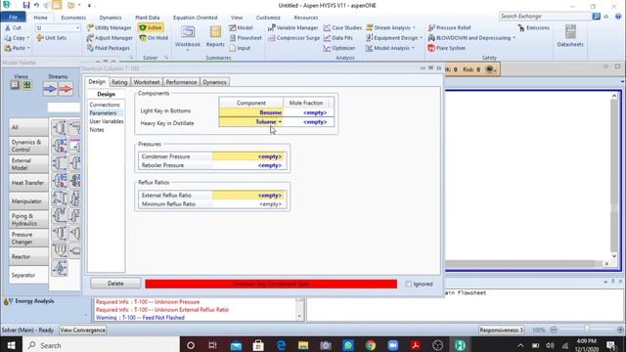The image size is (626, 352).
Task: Select Notes in Design list
Action: point(97,130)
